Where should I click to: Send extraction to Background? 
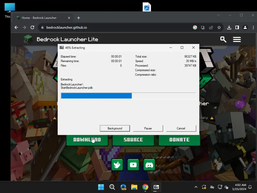point(115,128)
